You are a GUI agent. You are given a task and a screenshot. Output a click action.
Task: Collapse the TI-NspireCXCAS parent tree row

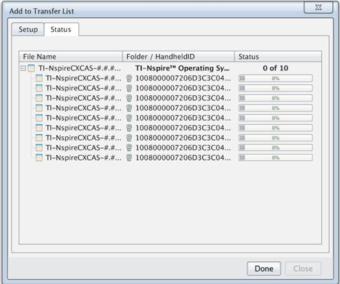point(23,69)
